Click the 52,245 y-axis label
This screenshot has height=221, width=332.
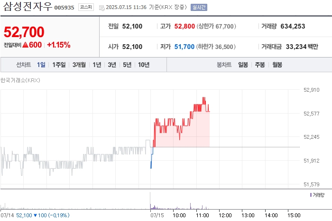[312, 137]
